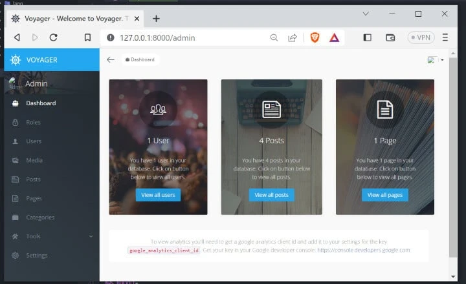Open Settings via the gear icon
The image size is (466, 284).
(x=16, y=256)
